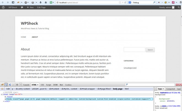The image size is (182, 111).
Task: Click Edit Page in the admin bar
Action: pyautogui.click(x=41, y=7)
